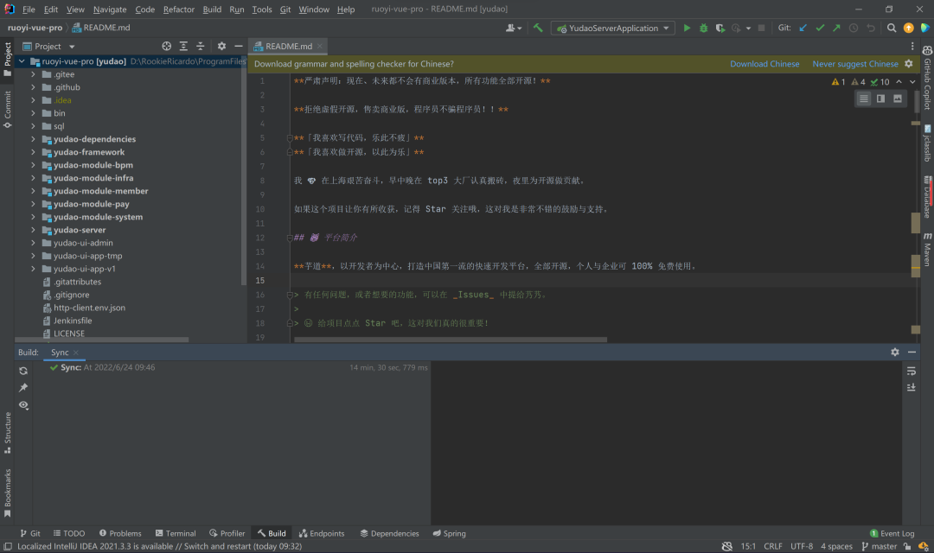
Task: Open Spring tool window tab
Action: click(449, 533)
